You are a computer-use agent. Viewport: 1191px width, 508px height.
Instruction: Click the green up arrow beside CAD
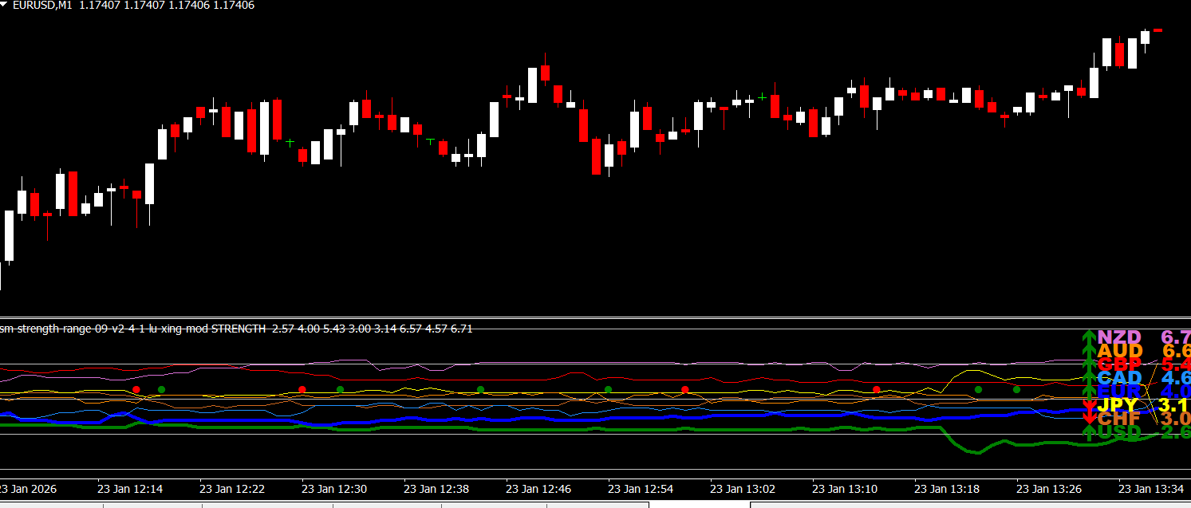click(1089, 379)
